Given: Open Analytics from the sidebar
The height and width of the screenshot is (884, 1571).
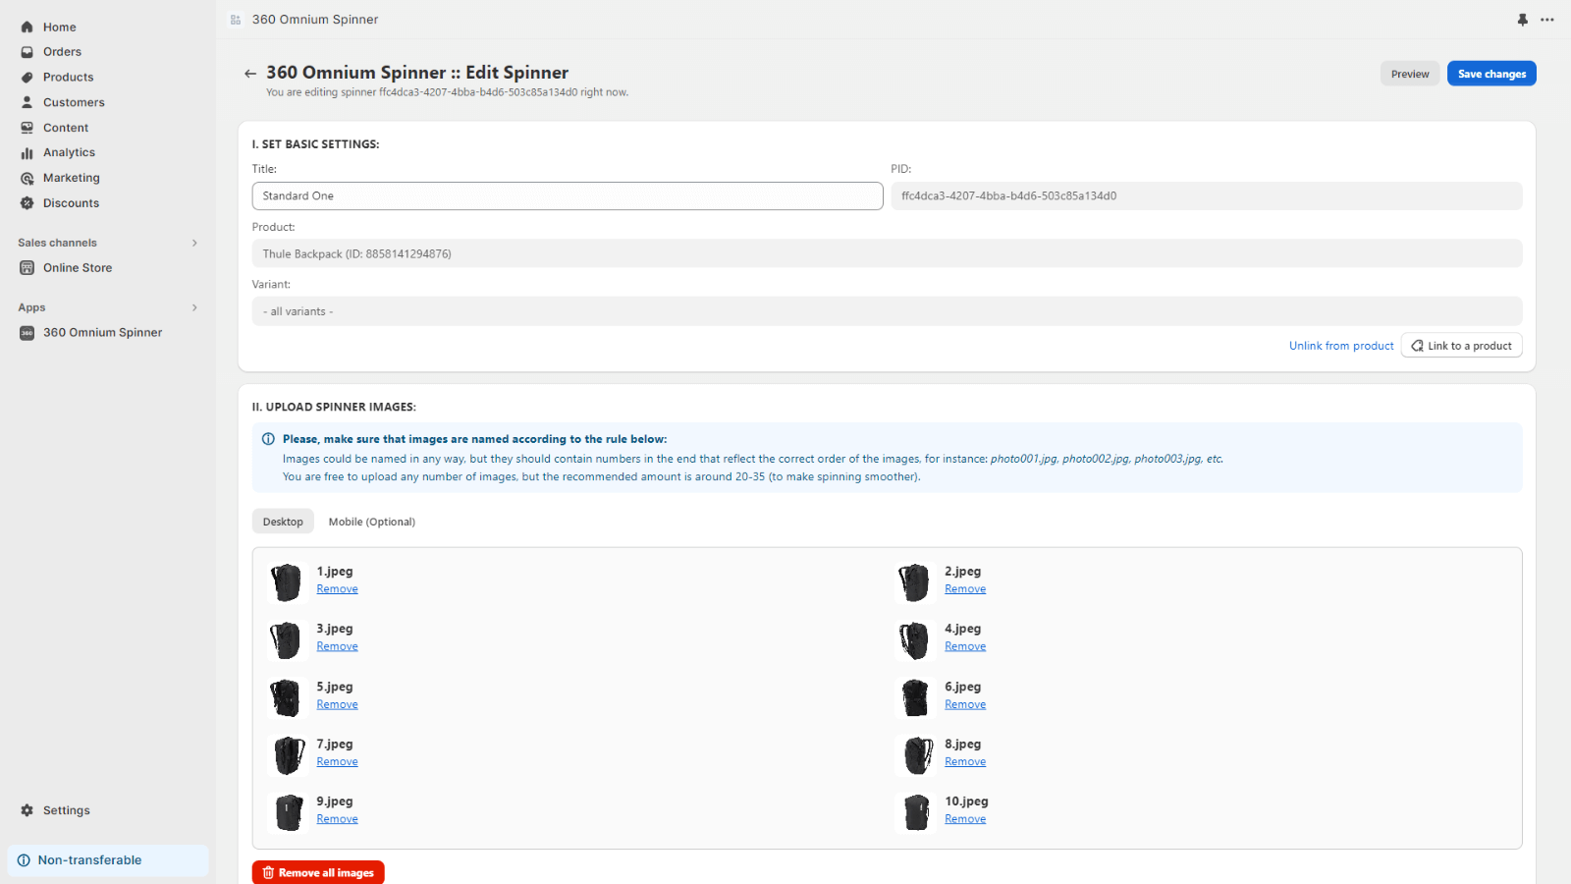Looking at the screenshot, I should (27, 152).
